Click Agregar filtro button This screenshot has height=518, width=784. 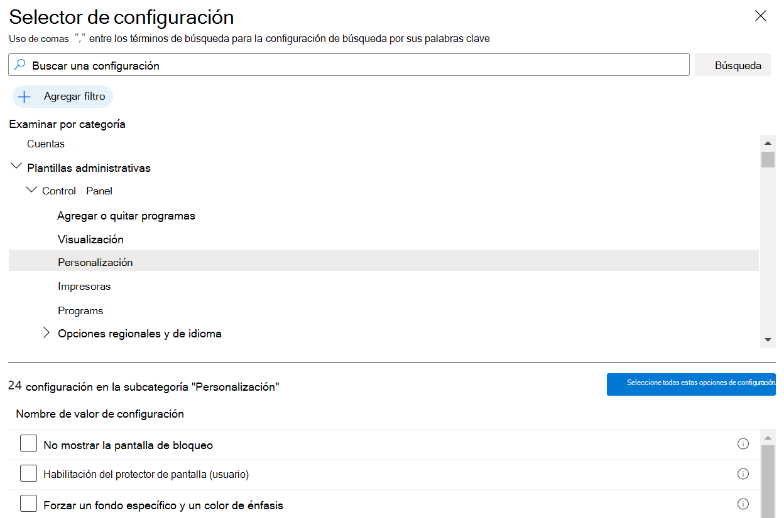(x=63, y=97)
